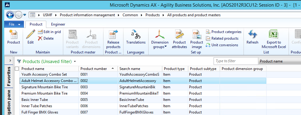Open the Dimension groups dropdown
The height and width of the screenshot is (115, 301).
click(160, 39)
